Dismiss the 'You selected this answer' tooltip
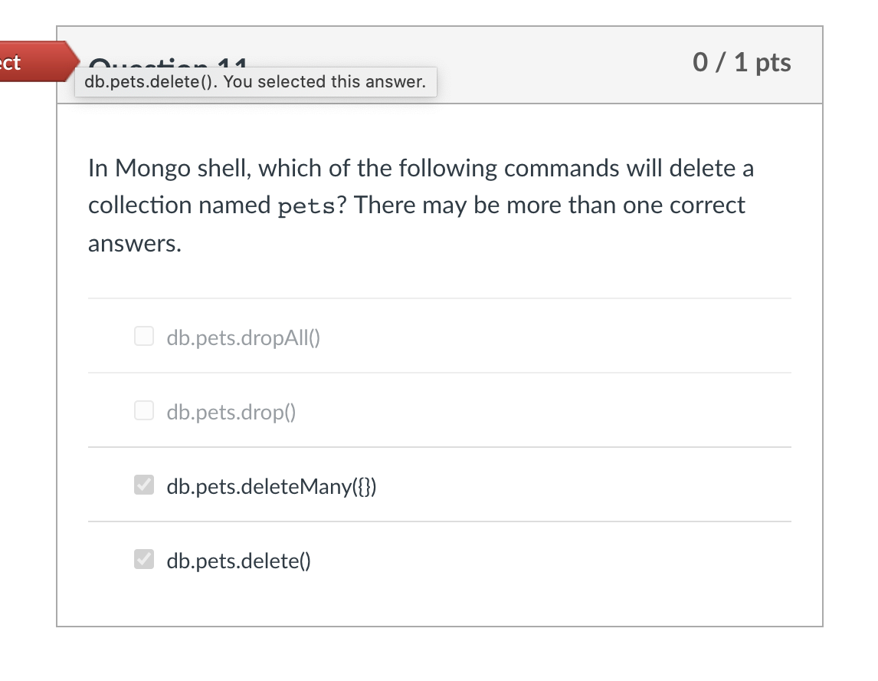Screen dimensions: 878x681 256,82
